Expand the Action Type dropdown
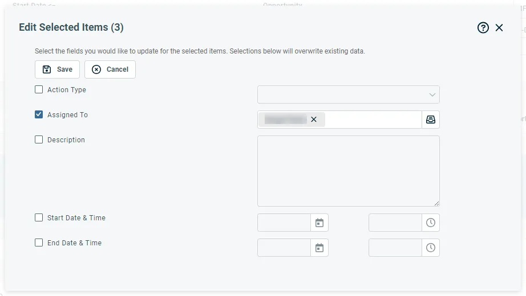This screenshot has width=526, height=296. coord(348,94)
